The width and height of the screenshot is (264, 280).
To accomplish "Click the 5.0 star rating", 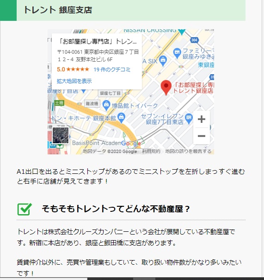I will [73, 69].
